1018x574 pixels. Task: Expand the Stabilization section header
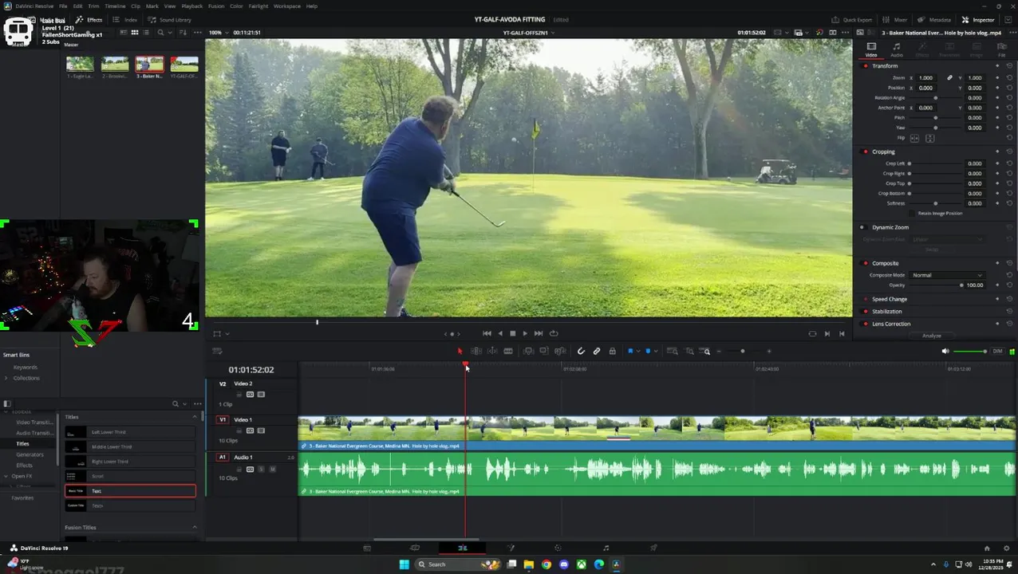887,312
